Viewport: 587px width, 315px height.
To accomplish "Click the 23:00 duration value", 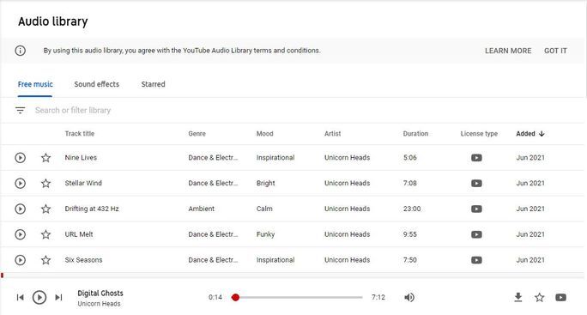I will (412, 209).
